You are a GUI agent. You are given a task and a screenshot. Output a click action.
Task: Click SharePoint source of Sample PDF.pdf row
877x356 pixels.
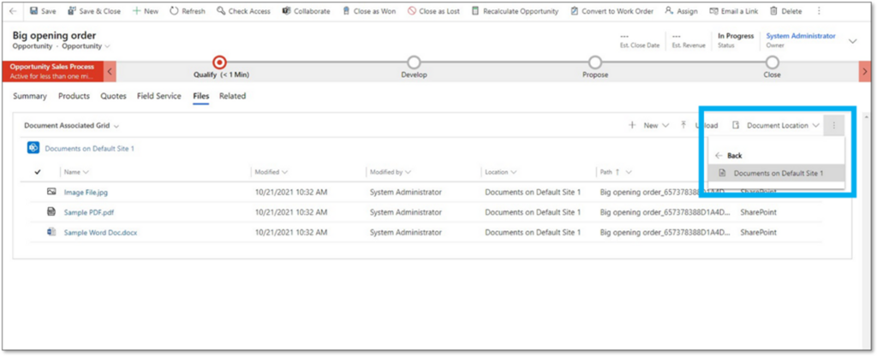pyautogui.click(x=759, y=212)
